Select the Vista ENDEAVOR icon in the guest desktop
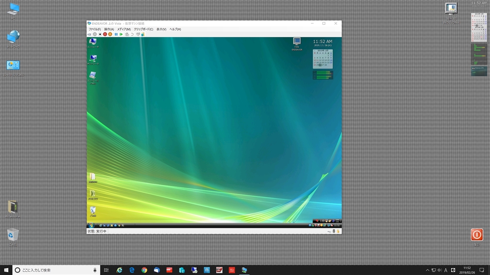 tap(297, 44)
